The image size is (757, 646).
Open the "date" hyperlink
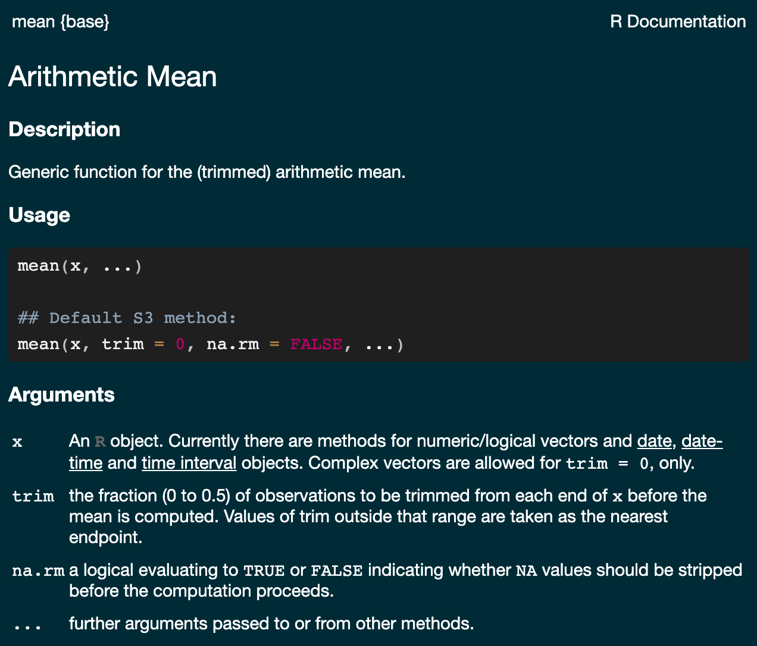click(654, 441)
